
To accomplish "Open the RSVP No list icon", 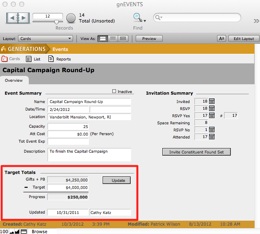I will click(212, 130).
